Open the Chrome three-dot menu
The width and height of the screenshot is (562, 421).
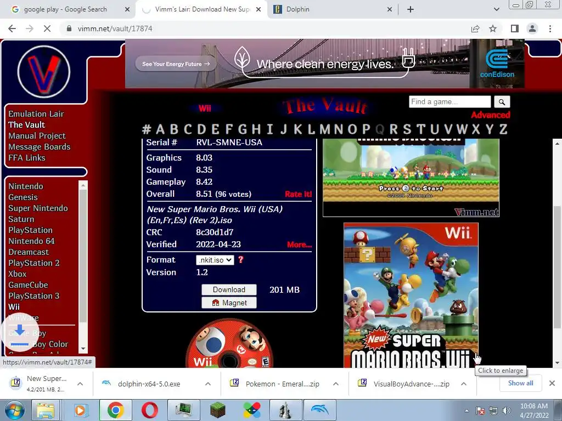550,29
